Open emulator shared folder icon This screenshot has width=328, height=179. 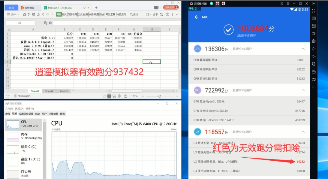pos(314,72)
